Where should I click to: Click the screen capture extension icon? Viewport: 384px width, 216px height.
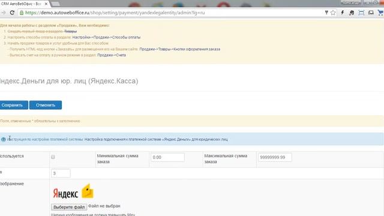pyautogui.click(x=361, y=13)
